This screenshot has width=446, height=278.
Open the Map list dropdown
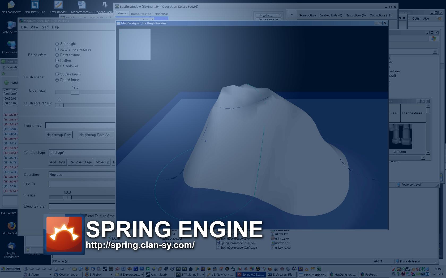(x=268, y=16)
